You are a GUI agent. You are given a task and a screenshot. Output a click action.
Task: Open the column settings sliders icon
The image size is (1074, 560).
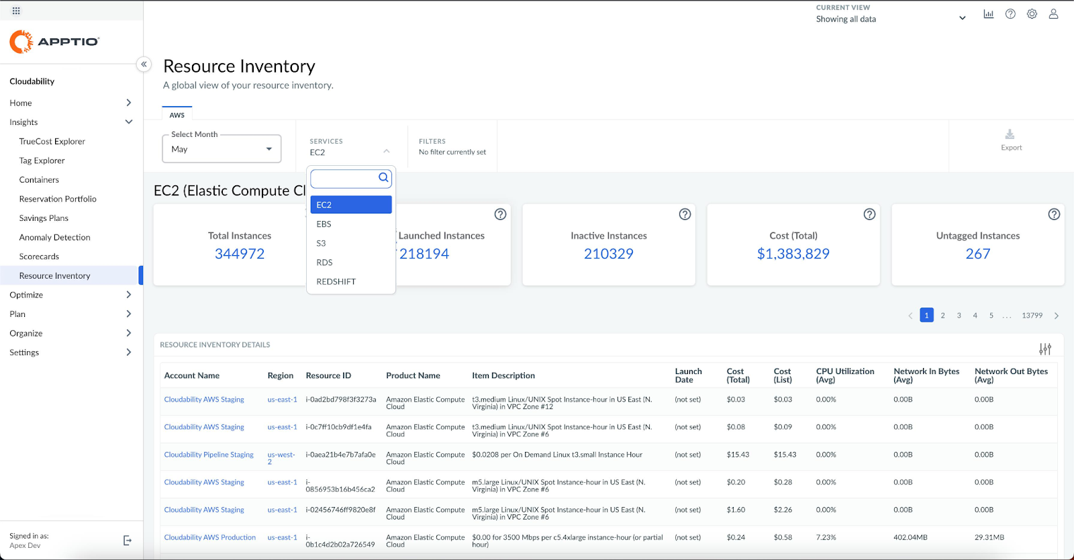[1045, 349]
